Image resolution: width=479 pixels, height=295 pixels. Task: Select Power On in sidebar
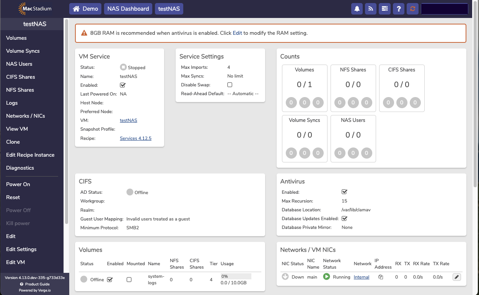(18, 184)
